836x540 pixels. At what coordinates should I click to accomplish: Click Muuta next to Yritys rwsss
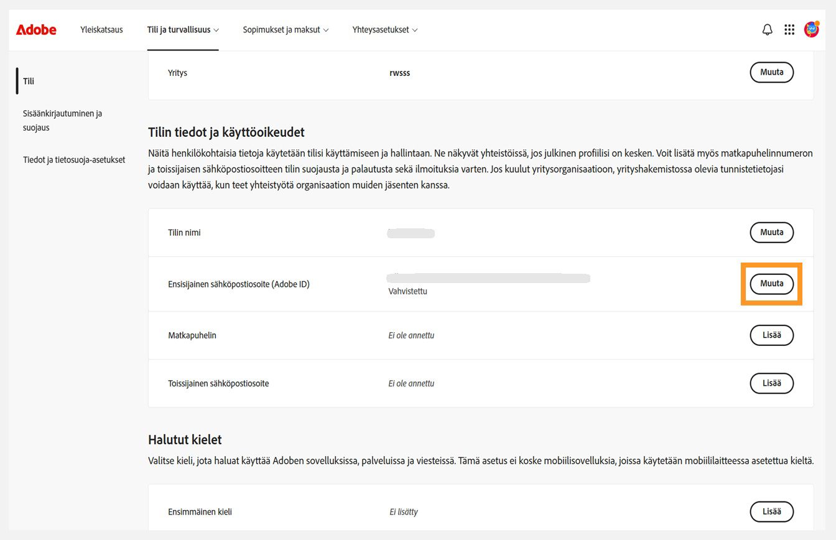click(771, 72)
